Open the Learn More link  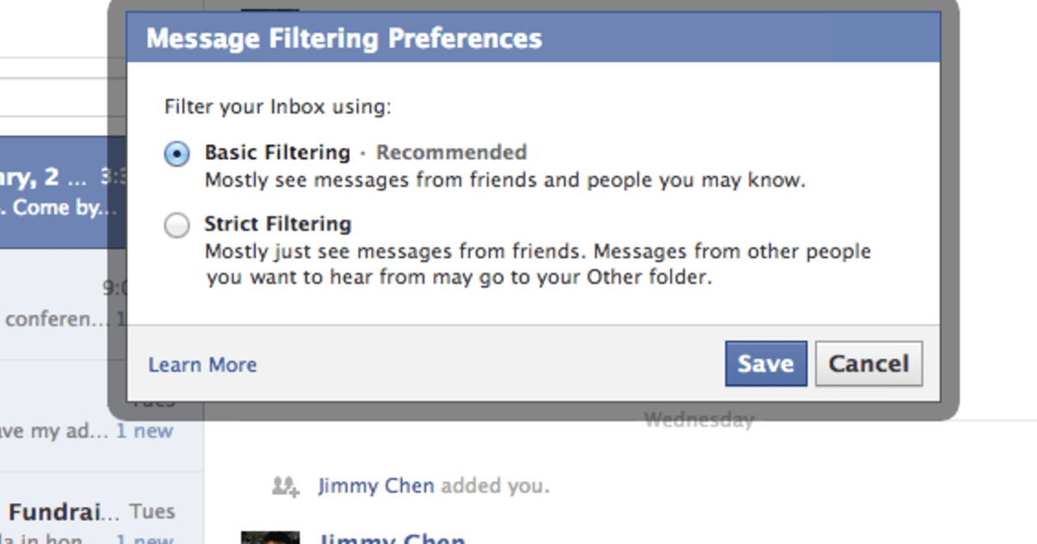coord(202,365)
